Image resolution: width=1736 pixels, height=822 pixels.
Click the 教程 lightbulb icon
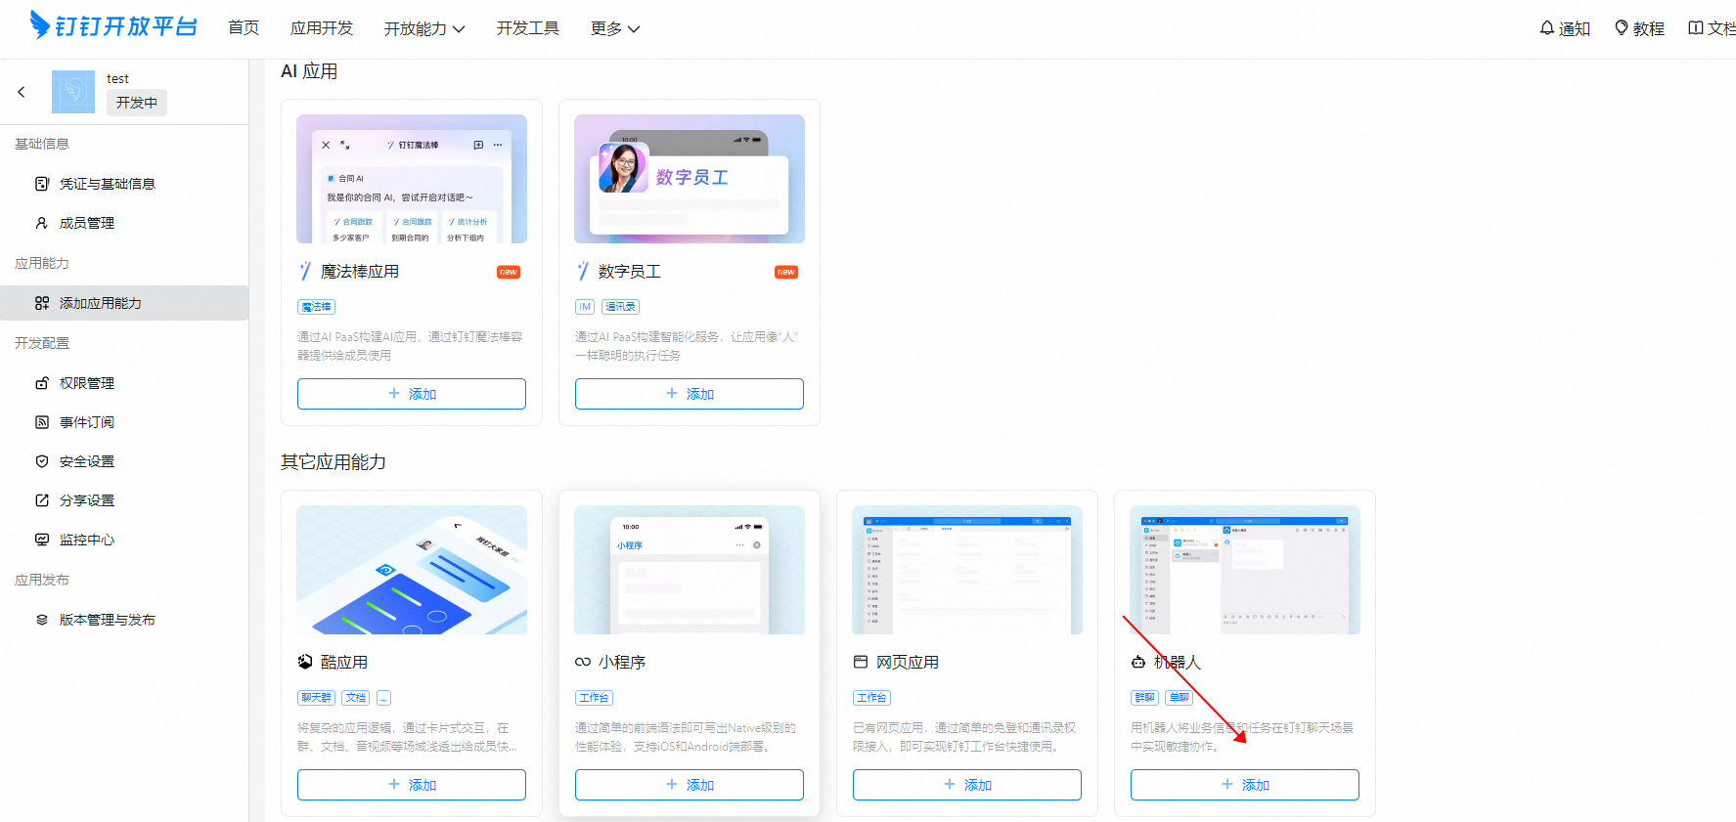pos(1622,28)
